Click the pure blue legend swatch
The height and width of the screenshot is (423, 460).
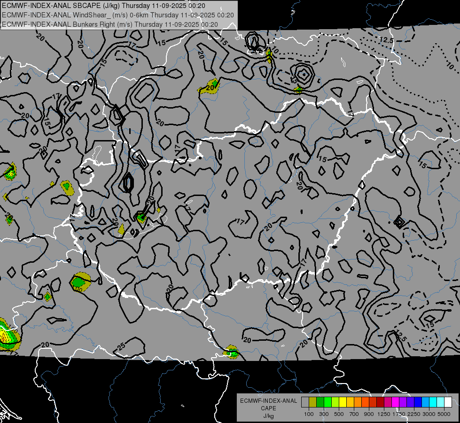418,402
